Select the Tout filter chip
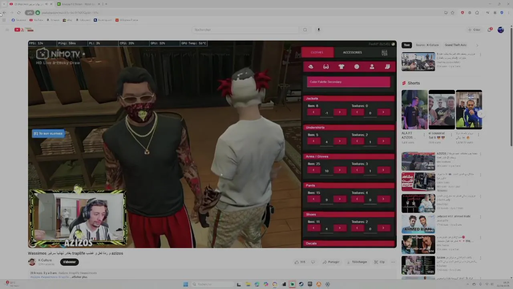Image resolution: width=513 pixels, height=289 pixels. [x=407, y=45]
